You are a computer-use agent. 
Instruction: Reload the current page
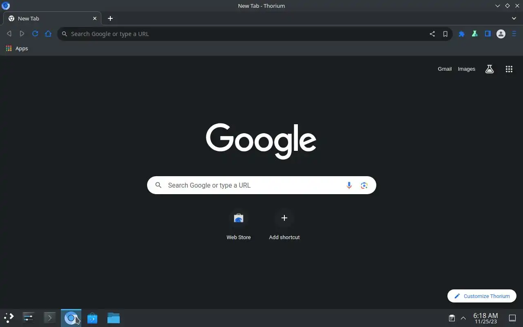coord(35,34)
